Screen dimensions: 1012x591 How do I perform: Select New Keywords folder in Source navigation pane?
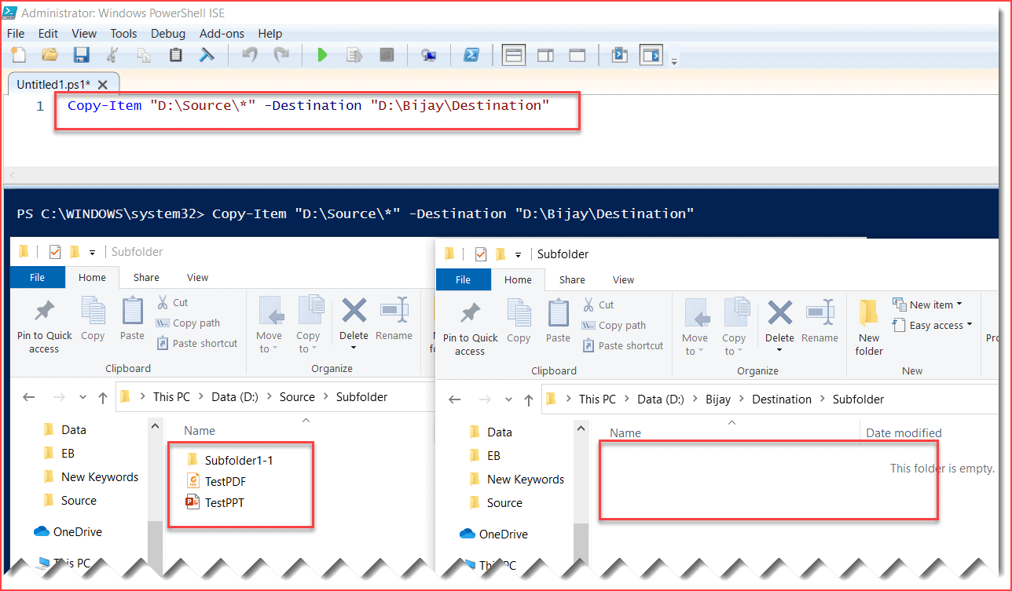pos(90,477)
